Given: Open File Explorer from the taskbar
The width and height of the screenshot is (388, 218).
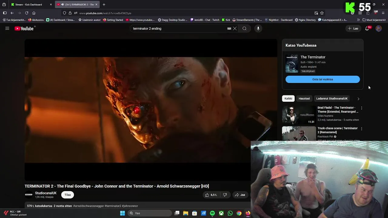Looking at the screenshot, I should (x=186, y=213).
